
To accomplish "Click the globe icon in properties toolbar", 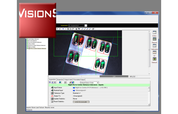I will [x=60, y=82].
